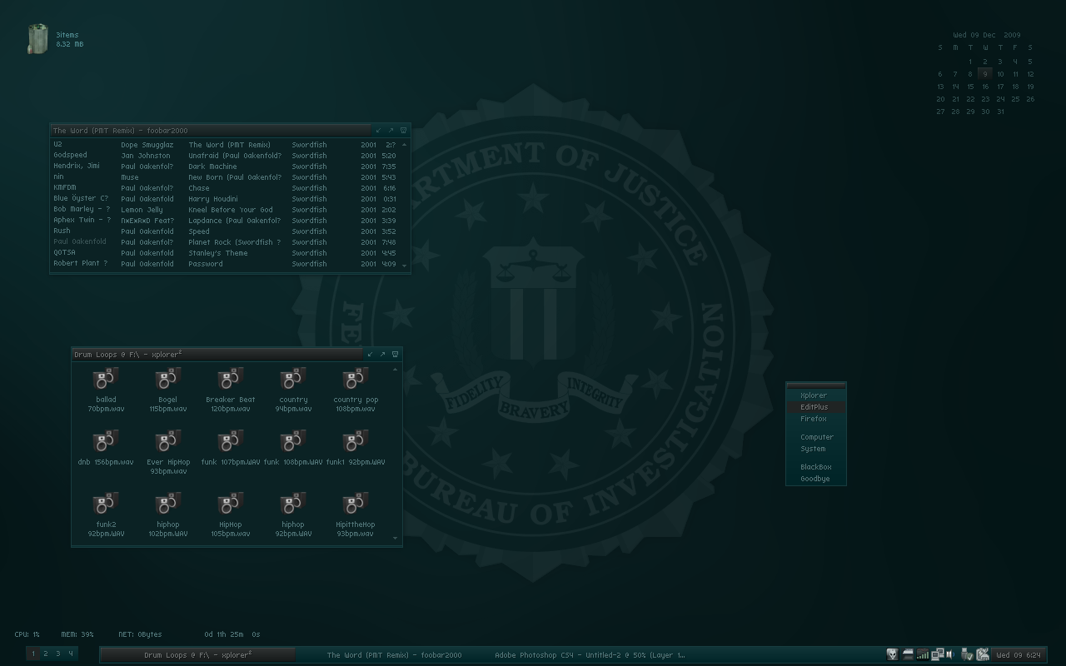This screenshot has height=666, width=1066.
Task: Click the foobar2000 playlist scroll-down arrow
Action: tap(406, 266)
